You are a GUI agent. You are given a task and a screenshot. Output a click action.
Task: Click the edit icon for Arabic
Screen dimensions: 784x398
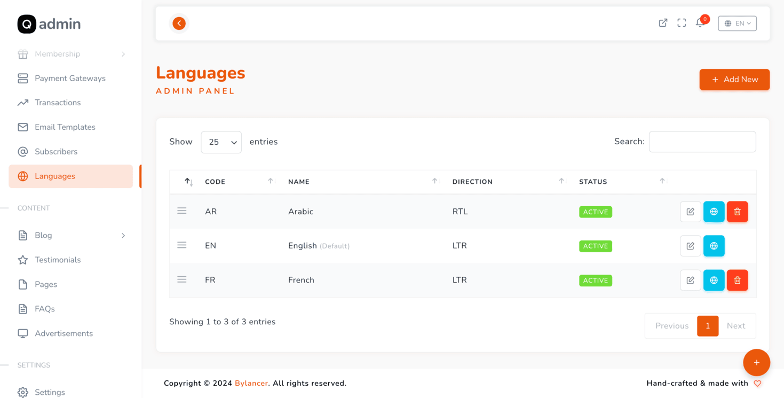click(690, 212)
